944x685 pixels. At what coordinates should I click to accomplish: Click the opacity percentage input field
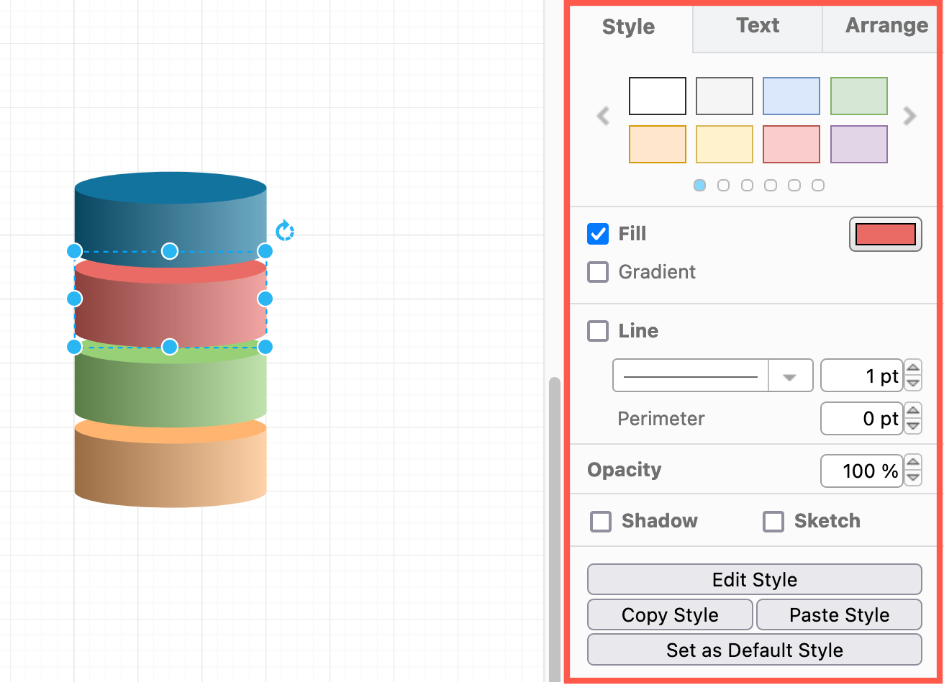point(861,471)
